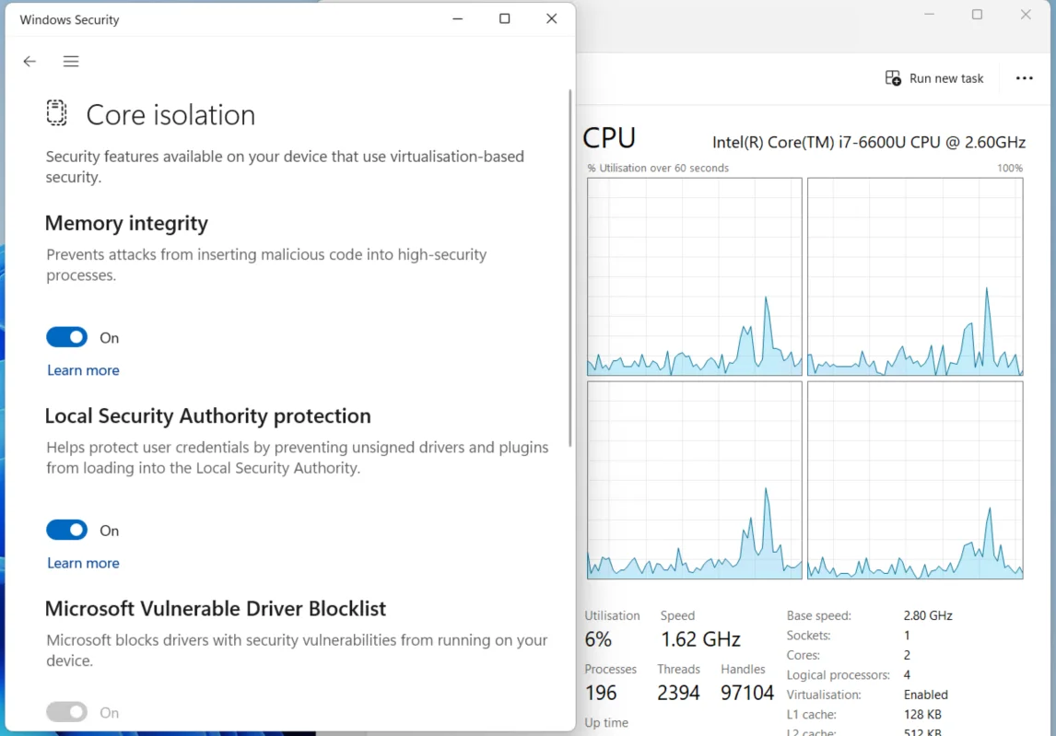Click the Intel Core i7-6600U processor name
Image resolution: width=1056 pixels, height=736 pixels.
869,142
